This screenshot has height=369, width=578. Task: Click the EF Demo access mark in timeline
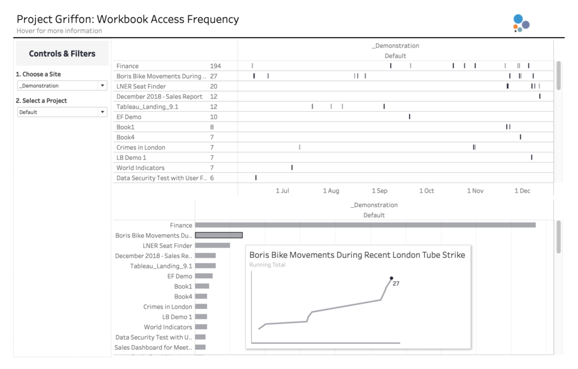coord(410,117)
